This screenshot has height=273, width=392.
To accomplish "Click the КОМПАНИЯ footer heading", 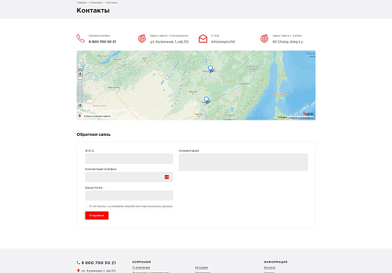I will 141,262.
